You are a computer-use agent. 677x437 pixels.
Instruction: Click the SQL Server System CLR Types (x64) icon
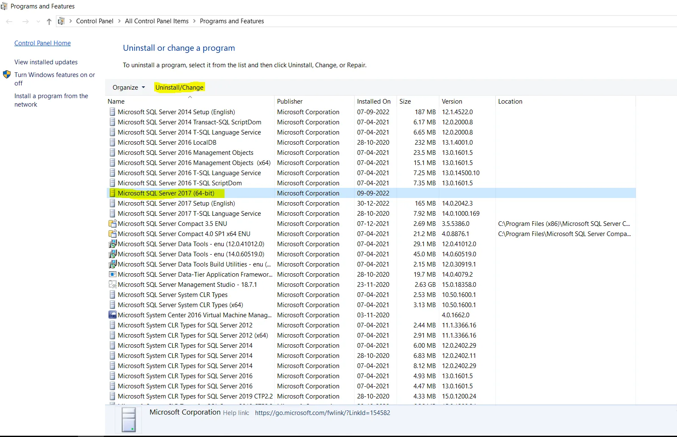coord(112,305)
